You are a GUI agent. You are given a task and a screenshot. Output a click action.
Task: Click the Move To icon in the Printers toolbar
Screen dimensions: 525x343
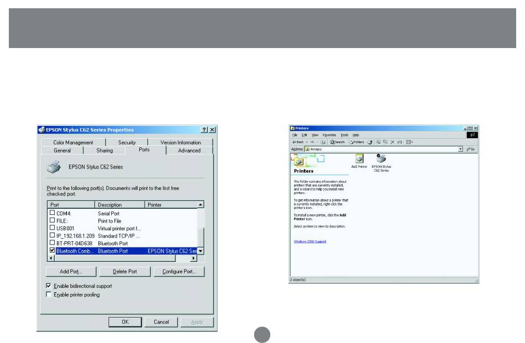[379, 142]
